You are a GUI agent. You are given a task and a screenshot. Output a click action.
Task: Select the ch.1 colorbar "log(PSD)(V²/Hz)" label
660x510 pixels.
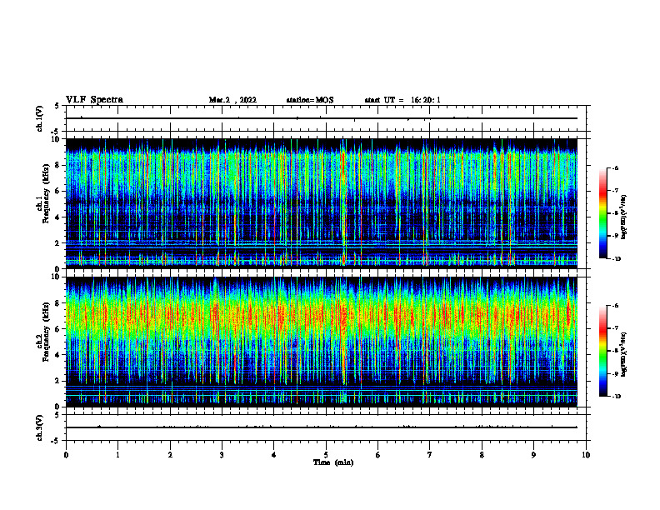[623, 217]
